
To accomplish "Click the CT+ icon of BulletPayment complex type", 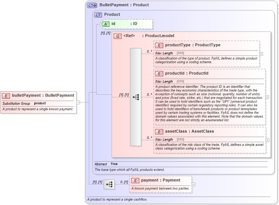I will tap(92, 5).
